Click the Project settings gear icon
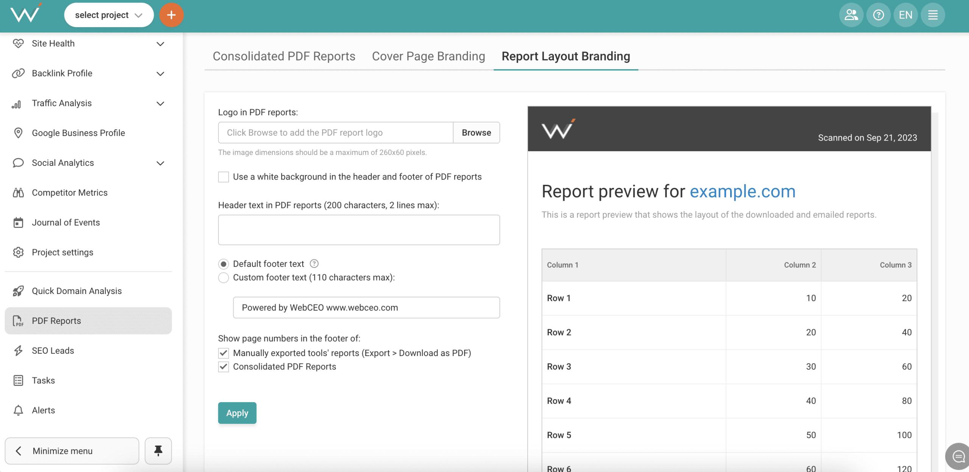Screen dimensions: 969x472 tap(18, 252)
